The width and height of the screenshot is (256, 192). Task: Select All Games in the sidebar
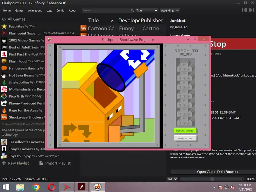[17, 19]
